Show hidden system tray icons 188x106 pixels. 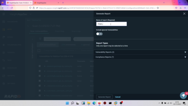[x=159, y=103]
